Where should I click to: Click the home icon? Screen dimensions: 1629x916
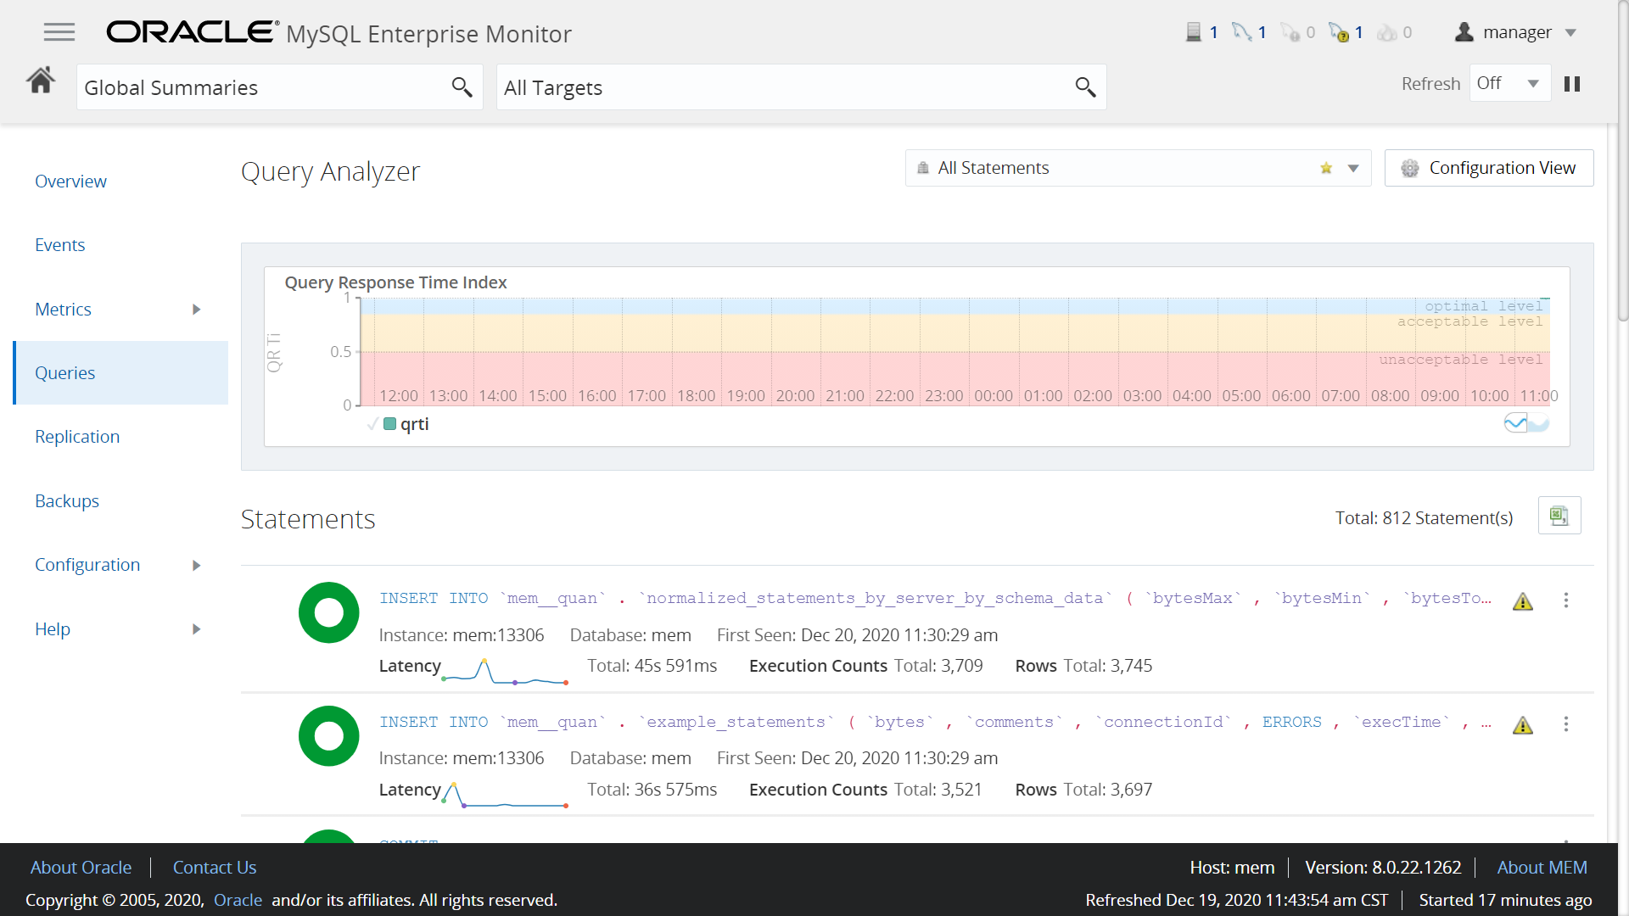41,81
